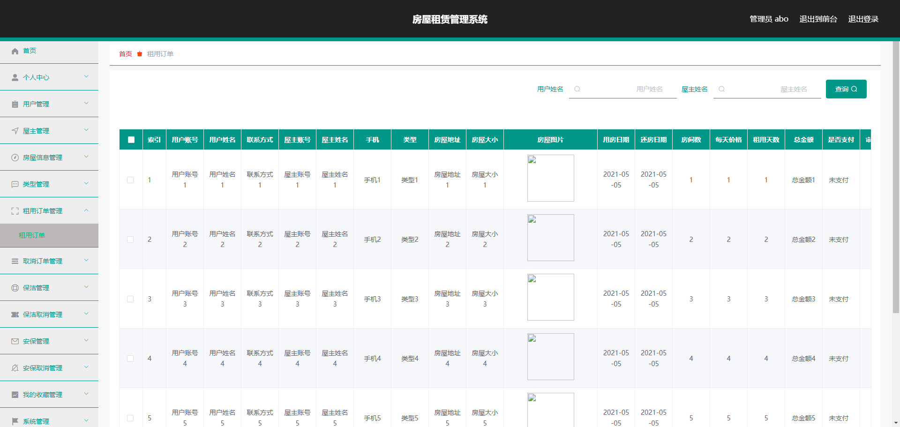
Task: Click the search icon in the 用户姓名 field
Action: (577, 89)
